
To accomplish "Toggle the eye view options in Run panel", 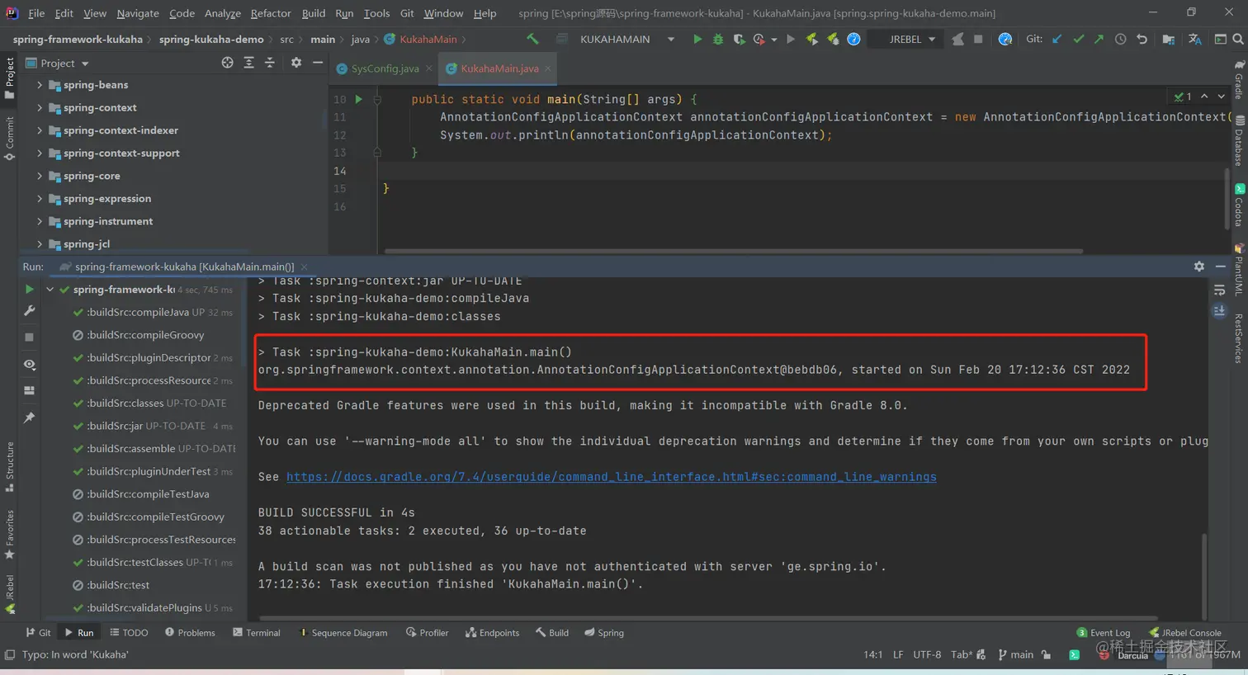I will [29, 364].
